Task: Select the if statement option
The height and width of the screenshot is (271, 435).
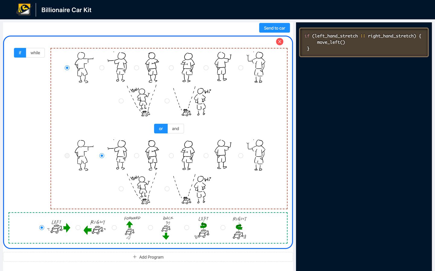Action: click(x=20, y=53)
